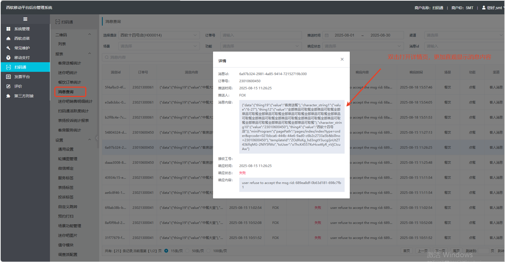The image size is (505, 262).
Task: Open the 选择酒店 dropdown
Action: click(159, 35)
